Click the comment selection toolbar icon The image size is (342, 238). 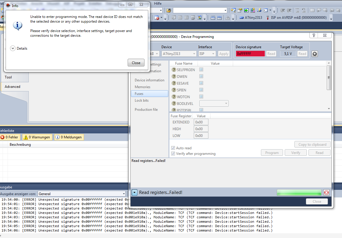click(x=297, y=10)
